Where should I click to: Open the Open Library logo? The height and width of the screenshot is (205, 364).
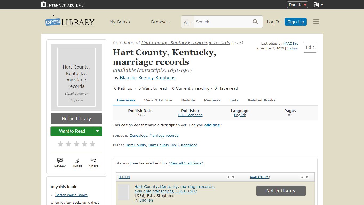[x=70, y=21]
